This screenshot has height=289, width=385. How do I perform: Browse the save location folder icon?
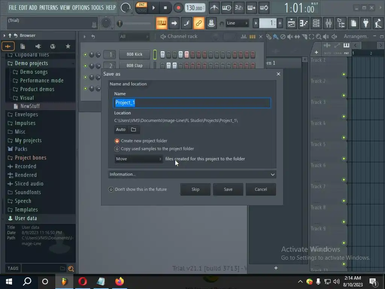133,129
